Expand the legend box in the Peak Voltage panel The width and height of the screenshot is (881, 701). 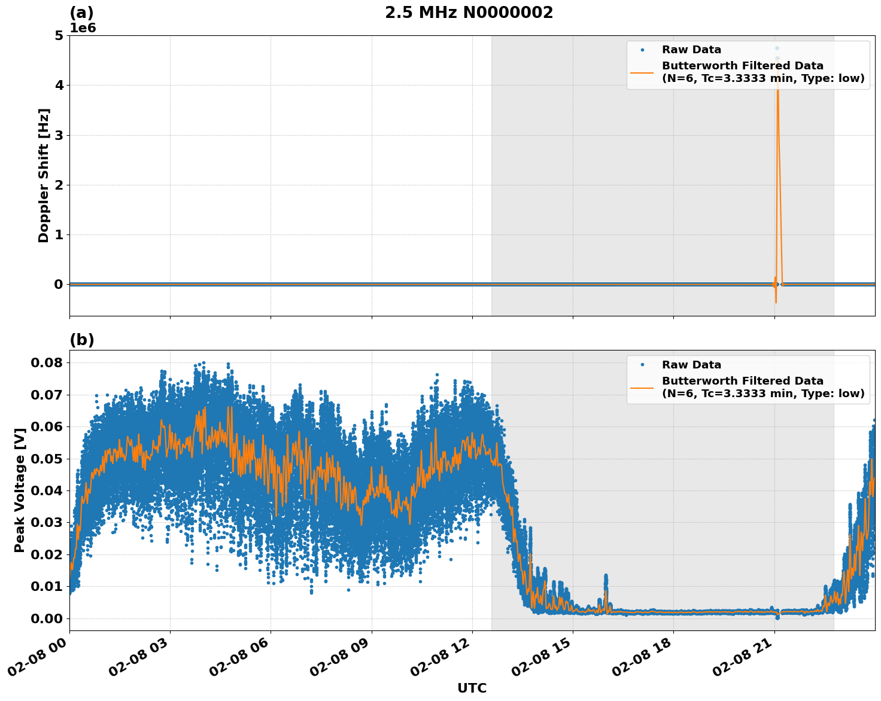tap(748, 380)
